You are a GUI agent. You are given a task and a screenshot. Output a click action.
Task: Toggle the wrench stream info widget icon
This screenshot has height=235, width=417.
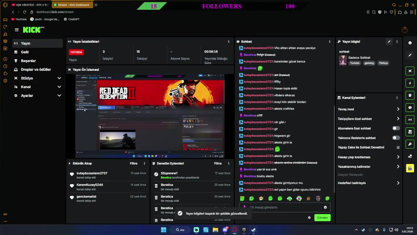(410, 144)
